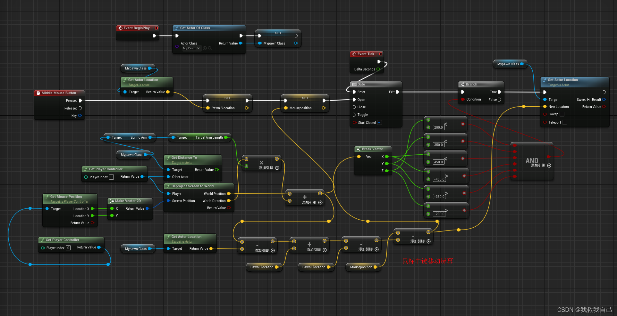617x316 pixels.
Task: Click the Event BeginPlay delegate output pin
Action: pyautogui.click(x=156, y=28)
